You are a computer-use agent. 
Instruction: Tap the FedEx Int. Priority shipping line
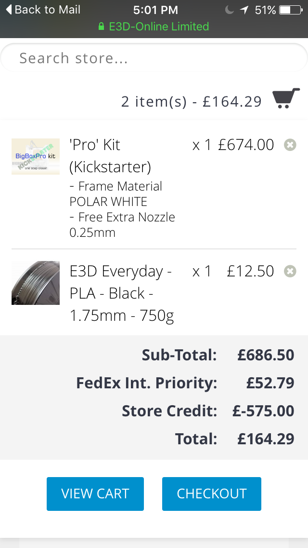point(147,383)
